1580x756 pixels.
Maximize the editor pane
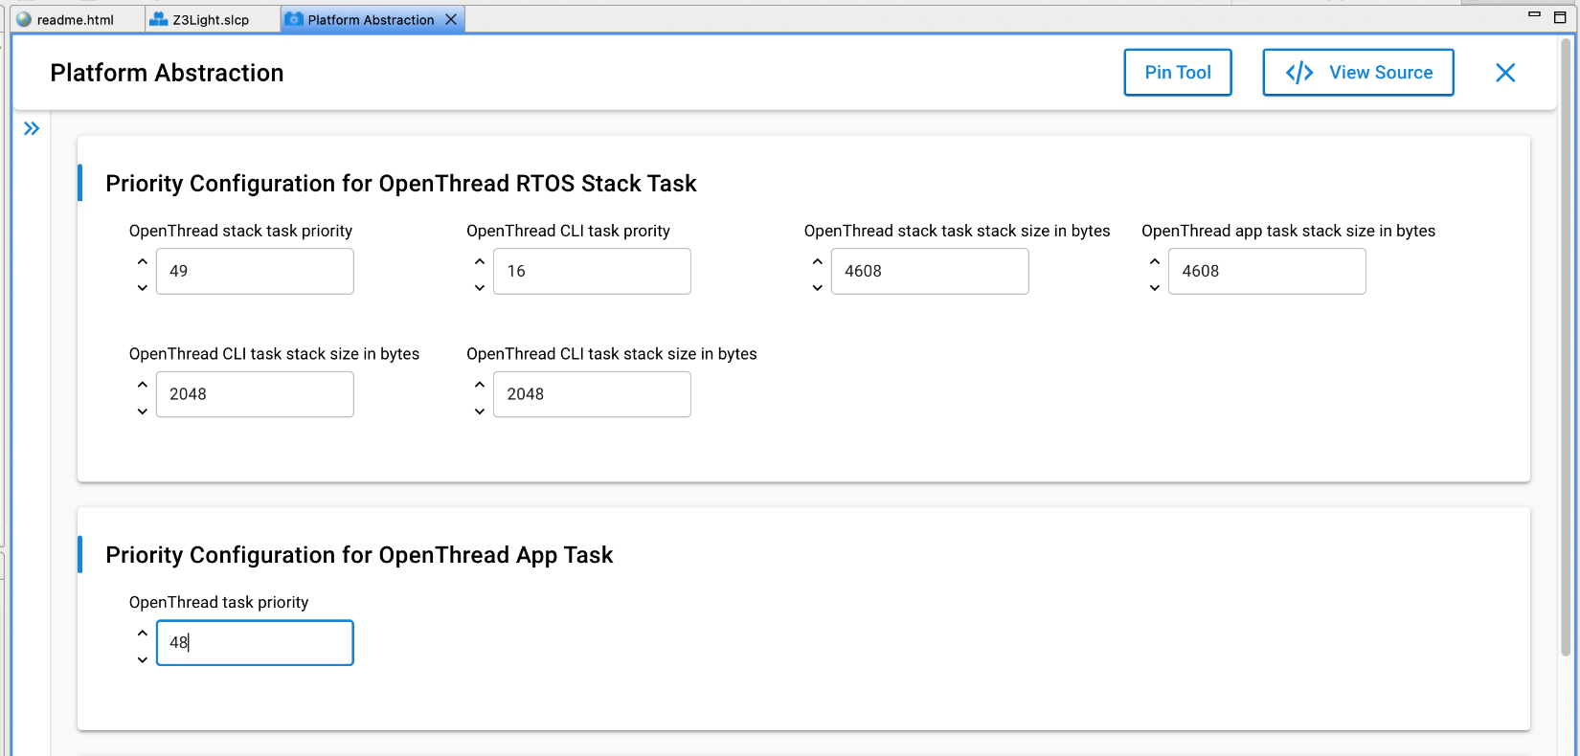[x=1560, y=17]
